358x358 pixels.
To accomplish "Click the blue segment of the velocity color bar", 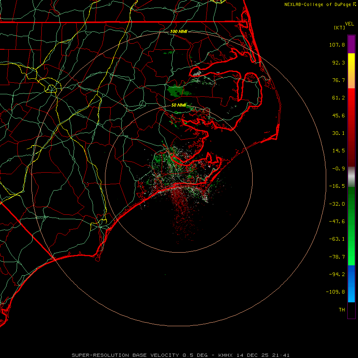I will tap(351, 284).
